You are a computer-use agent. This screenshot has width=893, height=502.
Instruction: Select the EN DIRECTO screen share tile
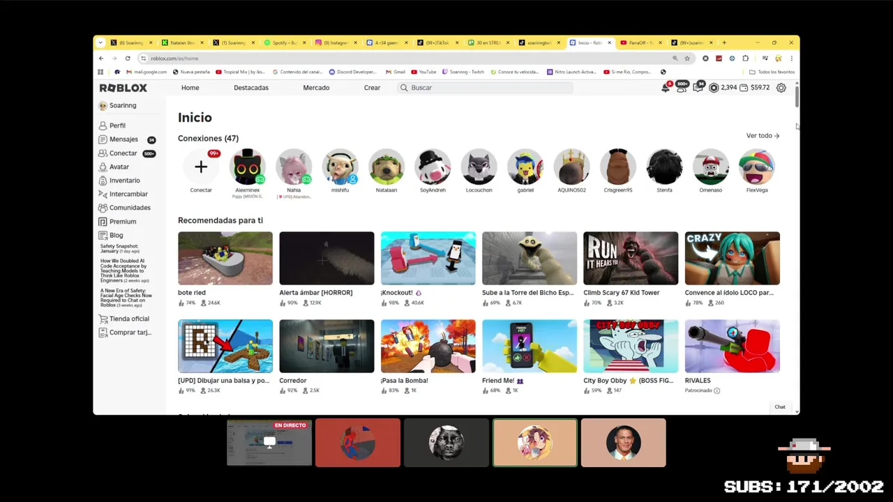(x=269, y=443)
